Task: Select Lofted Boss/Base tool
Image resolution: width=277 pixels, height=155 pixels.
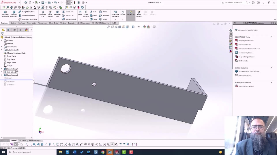Action: click(x=27, y=15)
